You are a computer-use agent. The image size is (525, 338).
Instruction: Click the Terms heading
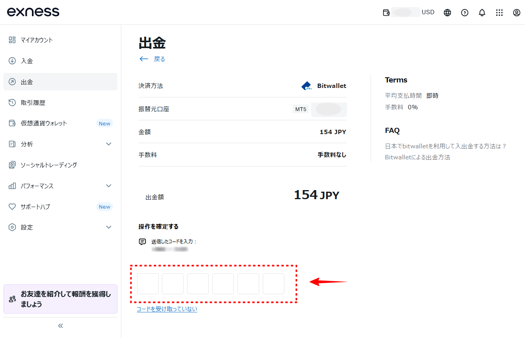click(396, 80)
